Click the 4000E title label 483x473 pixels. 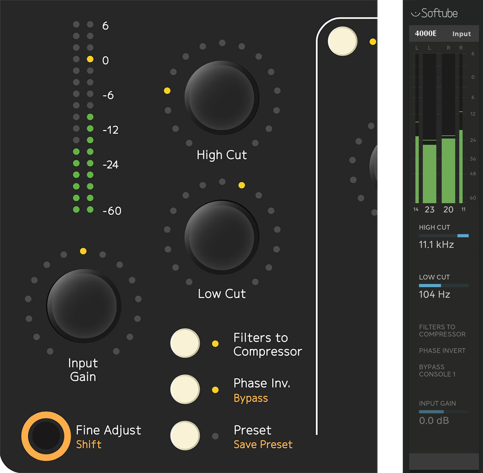pos(426,34)
